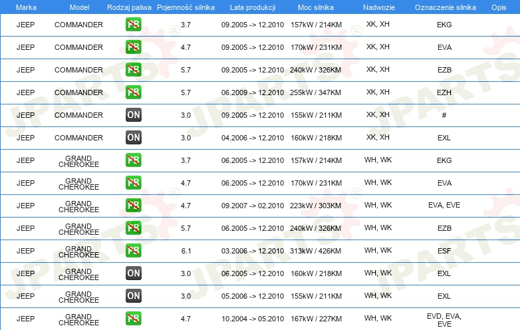
Task: Click ON diesel icon in Grand Cherokee 155kW row
Action: pos(134,295)
